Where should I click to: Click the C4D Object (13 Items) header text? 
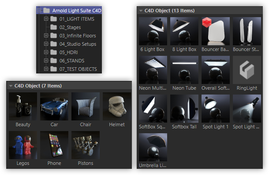(169, 11)
